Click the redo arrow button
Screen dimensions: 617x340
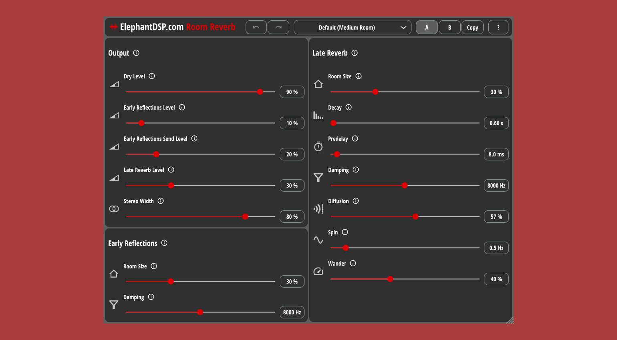pyautogui.click(x=278, y=27)
